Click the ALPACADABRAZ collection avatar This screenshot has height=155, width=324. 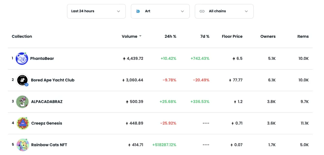[22, 102]
